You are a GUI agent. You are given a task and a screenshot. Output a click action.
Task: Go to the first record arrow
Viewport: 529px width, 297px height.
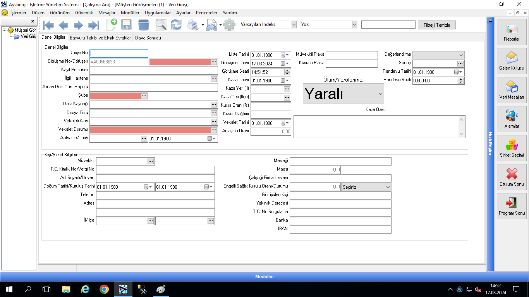(48, 25)
